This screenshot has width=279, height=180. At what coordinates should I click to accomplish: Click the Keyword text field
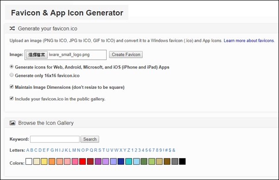[x=55, y=139]
